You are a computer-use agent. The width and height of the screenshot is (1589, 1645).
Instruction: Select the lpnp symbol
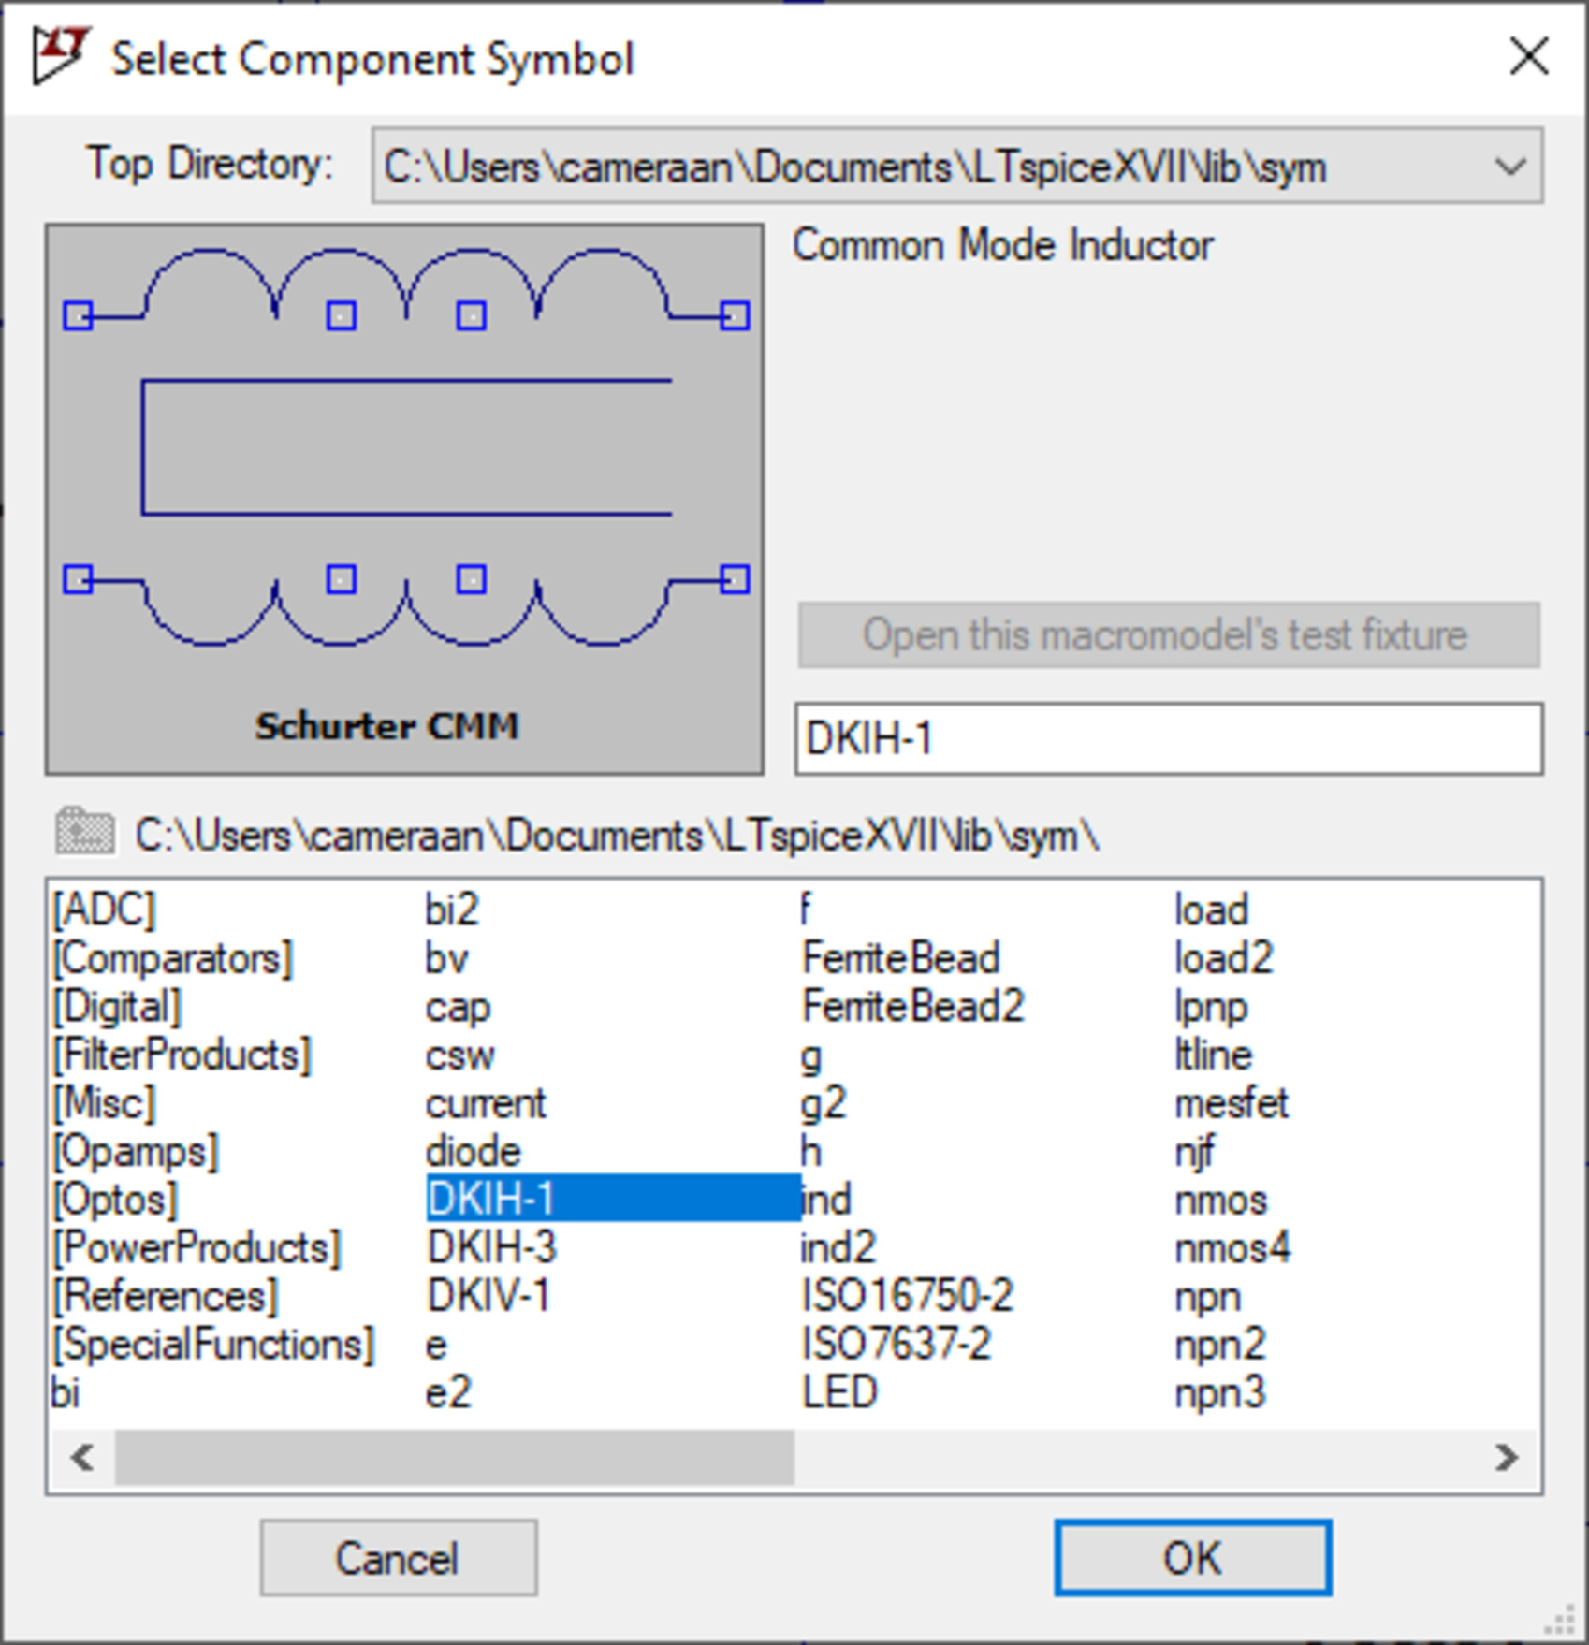click(x=1211, y=1007)
